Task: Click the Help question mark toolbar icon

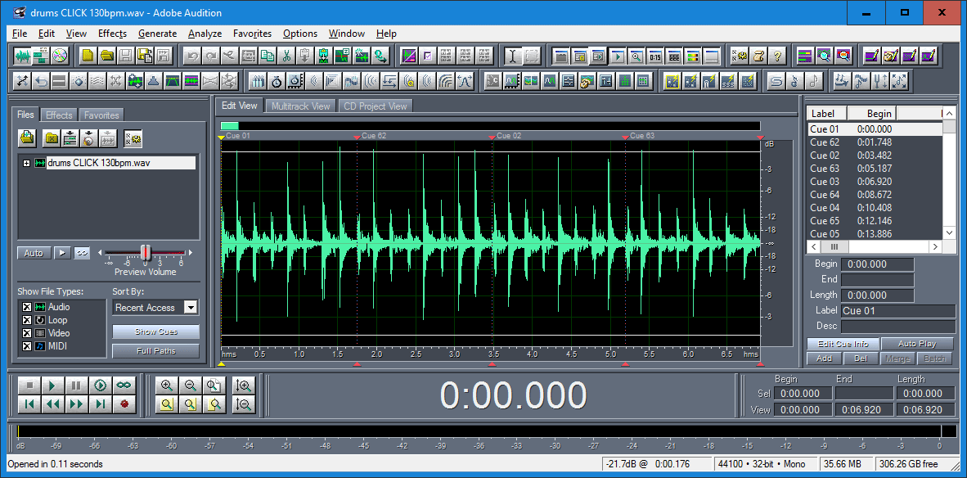Action: point(777,56)
